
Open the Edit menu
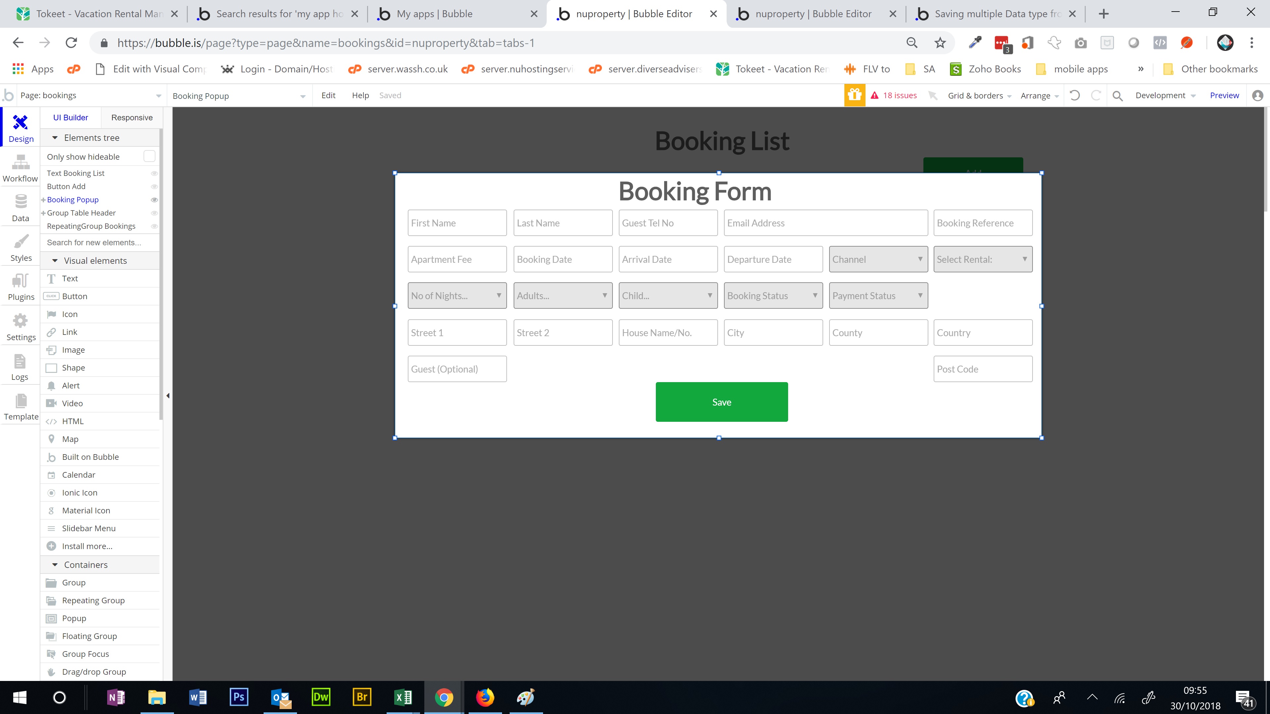click(x=328, y=95)
